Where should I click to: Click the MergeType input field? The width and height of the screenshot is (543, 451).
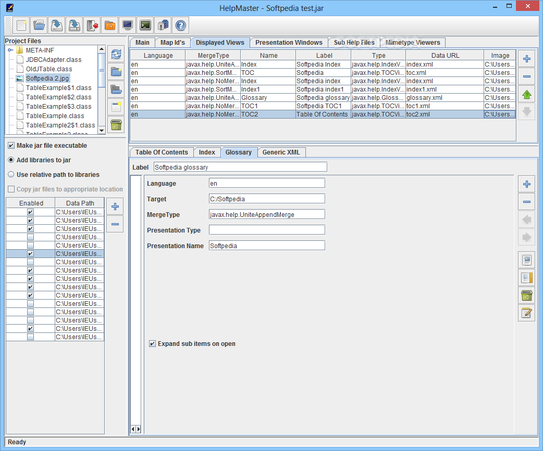tap(267, 214)
